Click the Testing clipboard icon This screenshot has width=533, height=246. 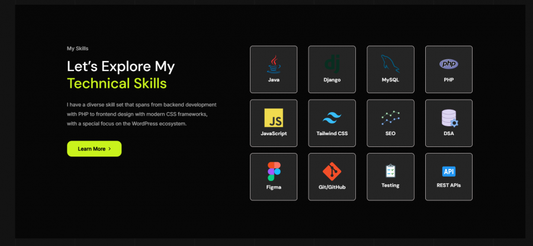click(390, 171)
